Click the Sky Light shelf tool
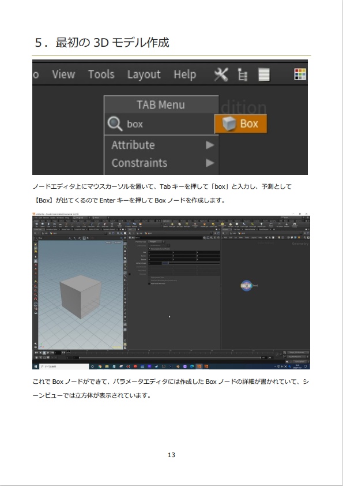343x486 pixels. click(231, 225)
